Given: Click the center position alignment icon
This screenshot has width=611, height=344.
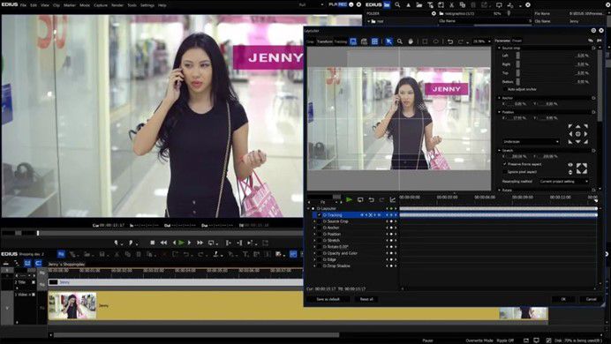Looking at the screenshot, I should (x=577, y=134).
